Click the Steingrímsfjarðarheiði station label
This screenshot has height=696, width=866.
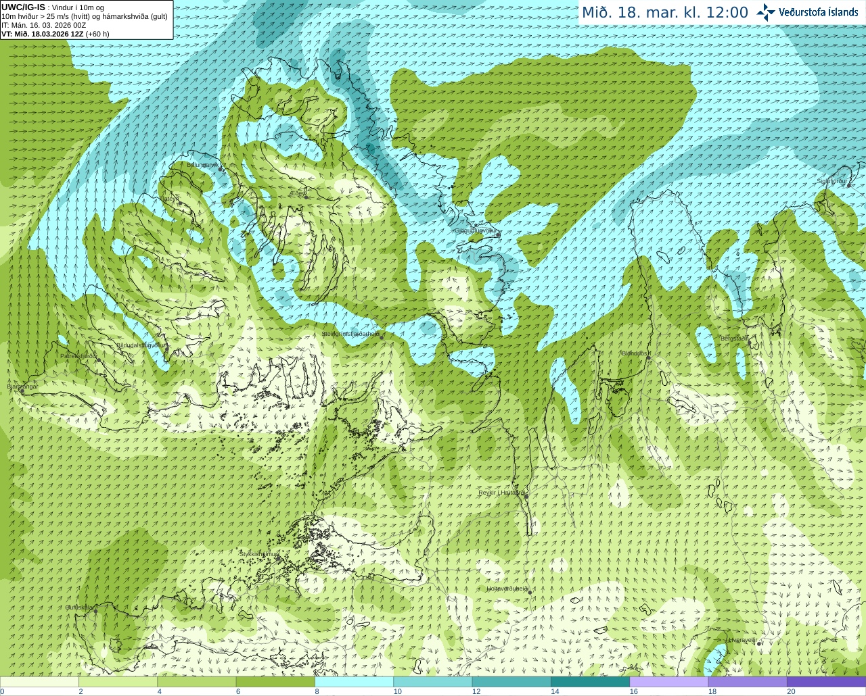[x=350, y=334]
